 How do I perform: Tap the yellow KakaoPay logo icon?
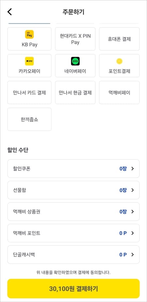pos(29,61)
